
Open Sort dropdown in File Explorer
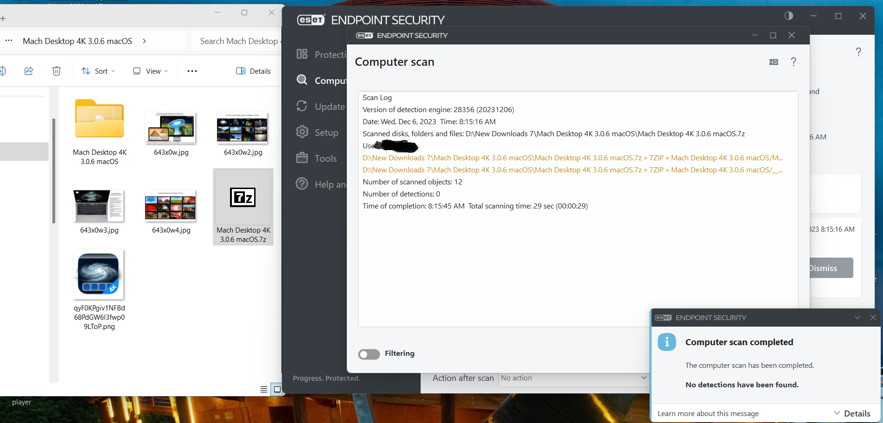[x=98, y=71]
